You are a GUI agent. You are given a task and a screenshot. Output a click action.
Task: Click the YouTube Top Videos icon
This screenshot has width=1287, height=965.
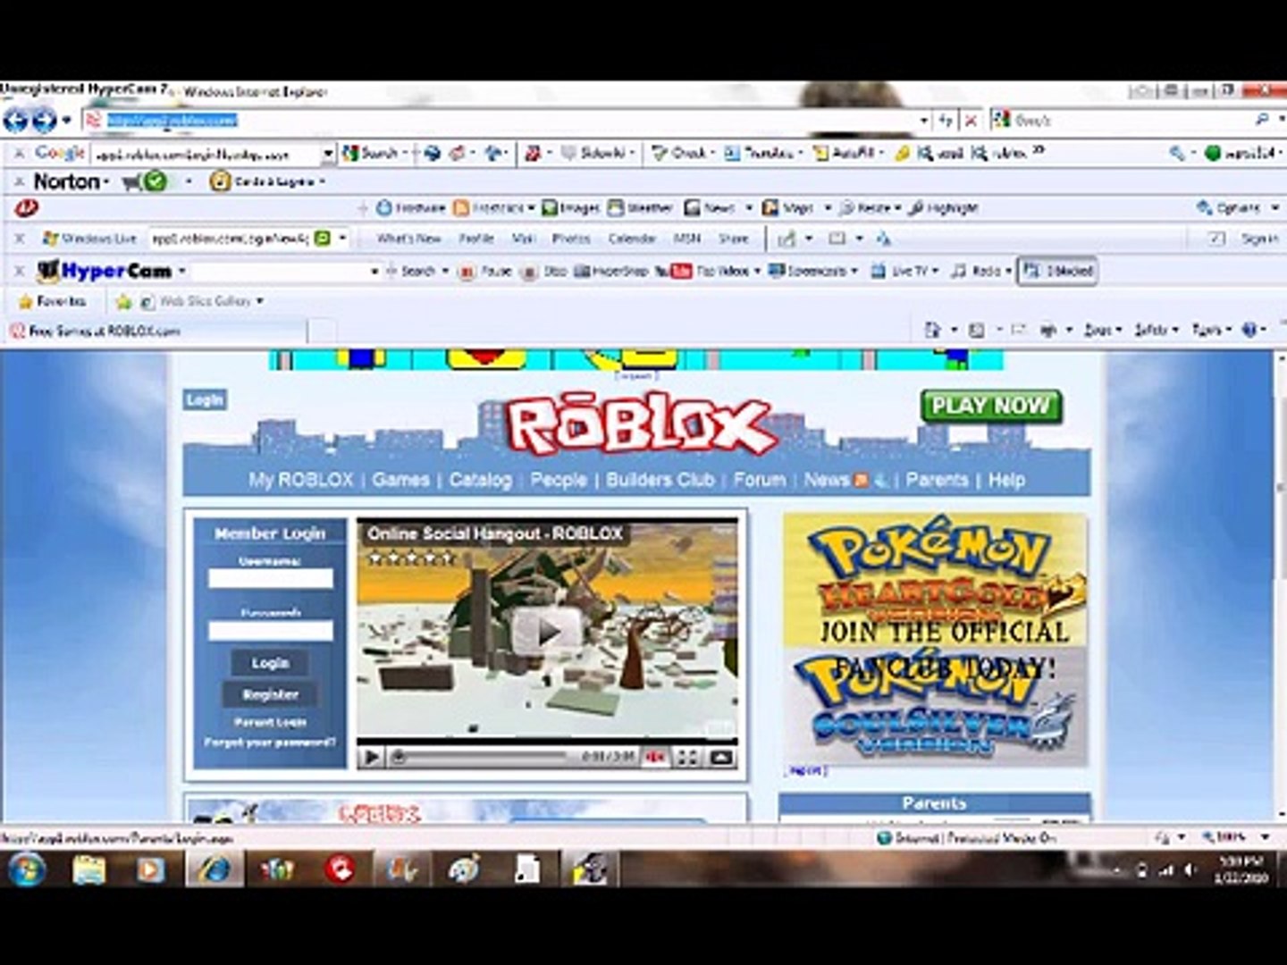(681, 271)
